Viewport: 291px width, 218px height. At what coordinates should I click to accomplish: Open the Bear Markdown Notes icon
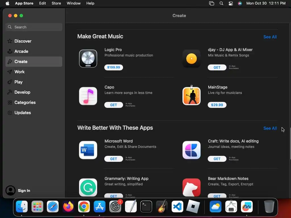191,187
